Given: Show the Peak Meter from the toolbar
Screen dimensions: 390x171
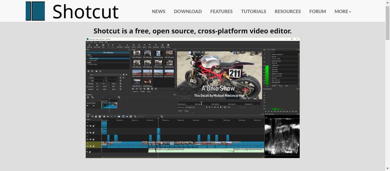Looking at the screenshot, I should click(120, 46).
